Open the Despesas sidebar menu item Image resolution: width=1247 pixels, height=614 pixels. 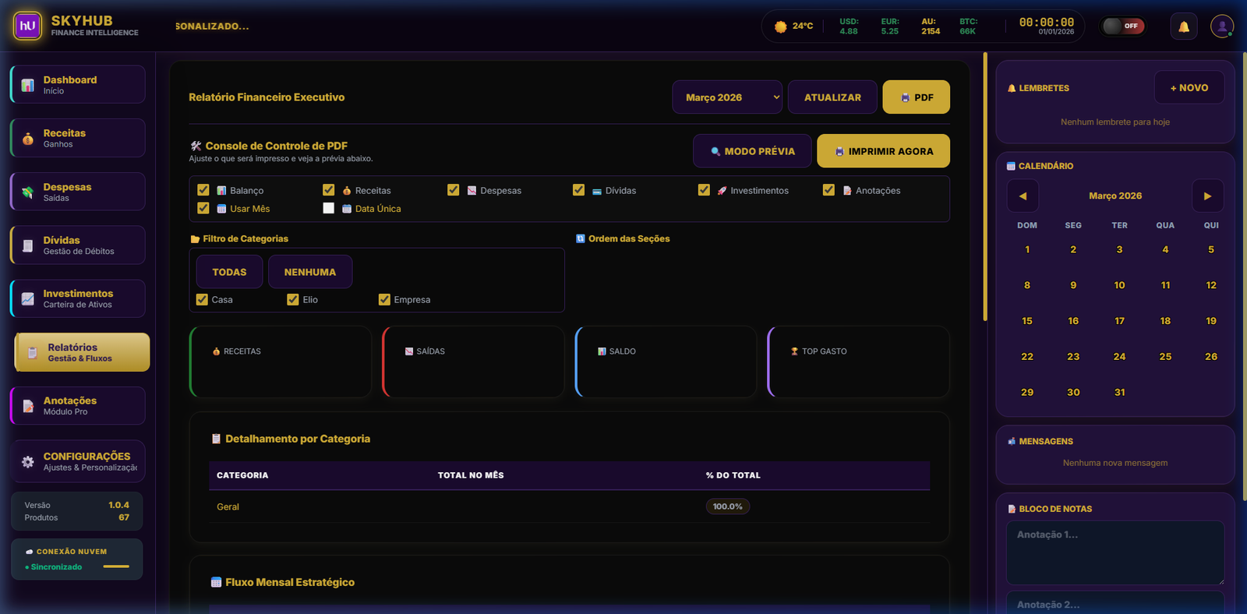(78, 192)
